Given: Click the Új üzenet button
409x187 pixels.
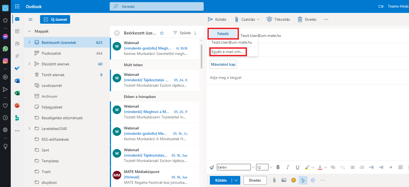Looking at the screenshot, I should coord(55,19).
